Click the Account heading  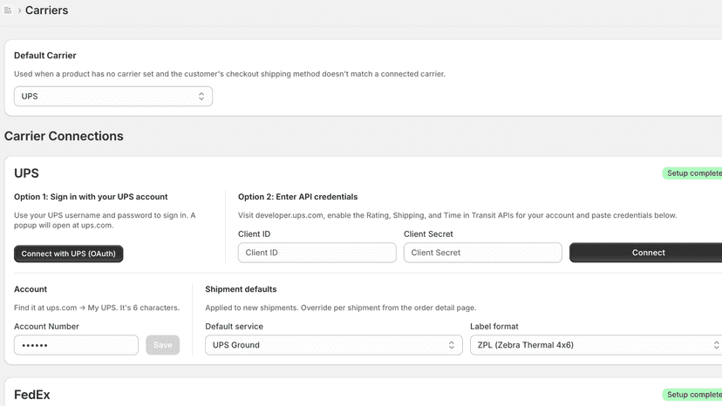(x=31, y=289)
